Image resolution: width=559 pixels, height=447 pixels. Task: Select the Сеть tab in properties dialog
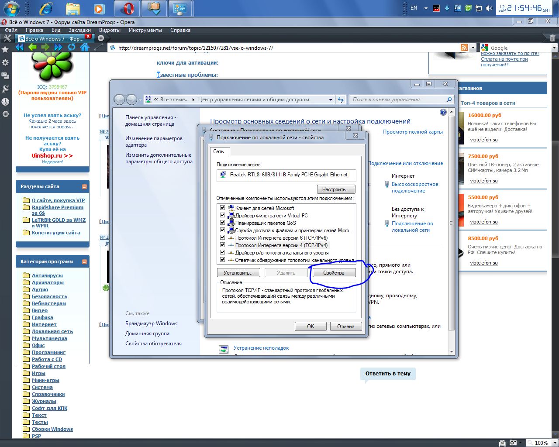point(219,151)
